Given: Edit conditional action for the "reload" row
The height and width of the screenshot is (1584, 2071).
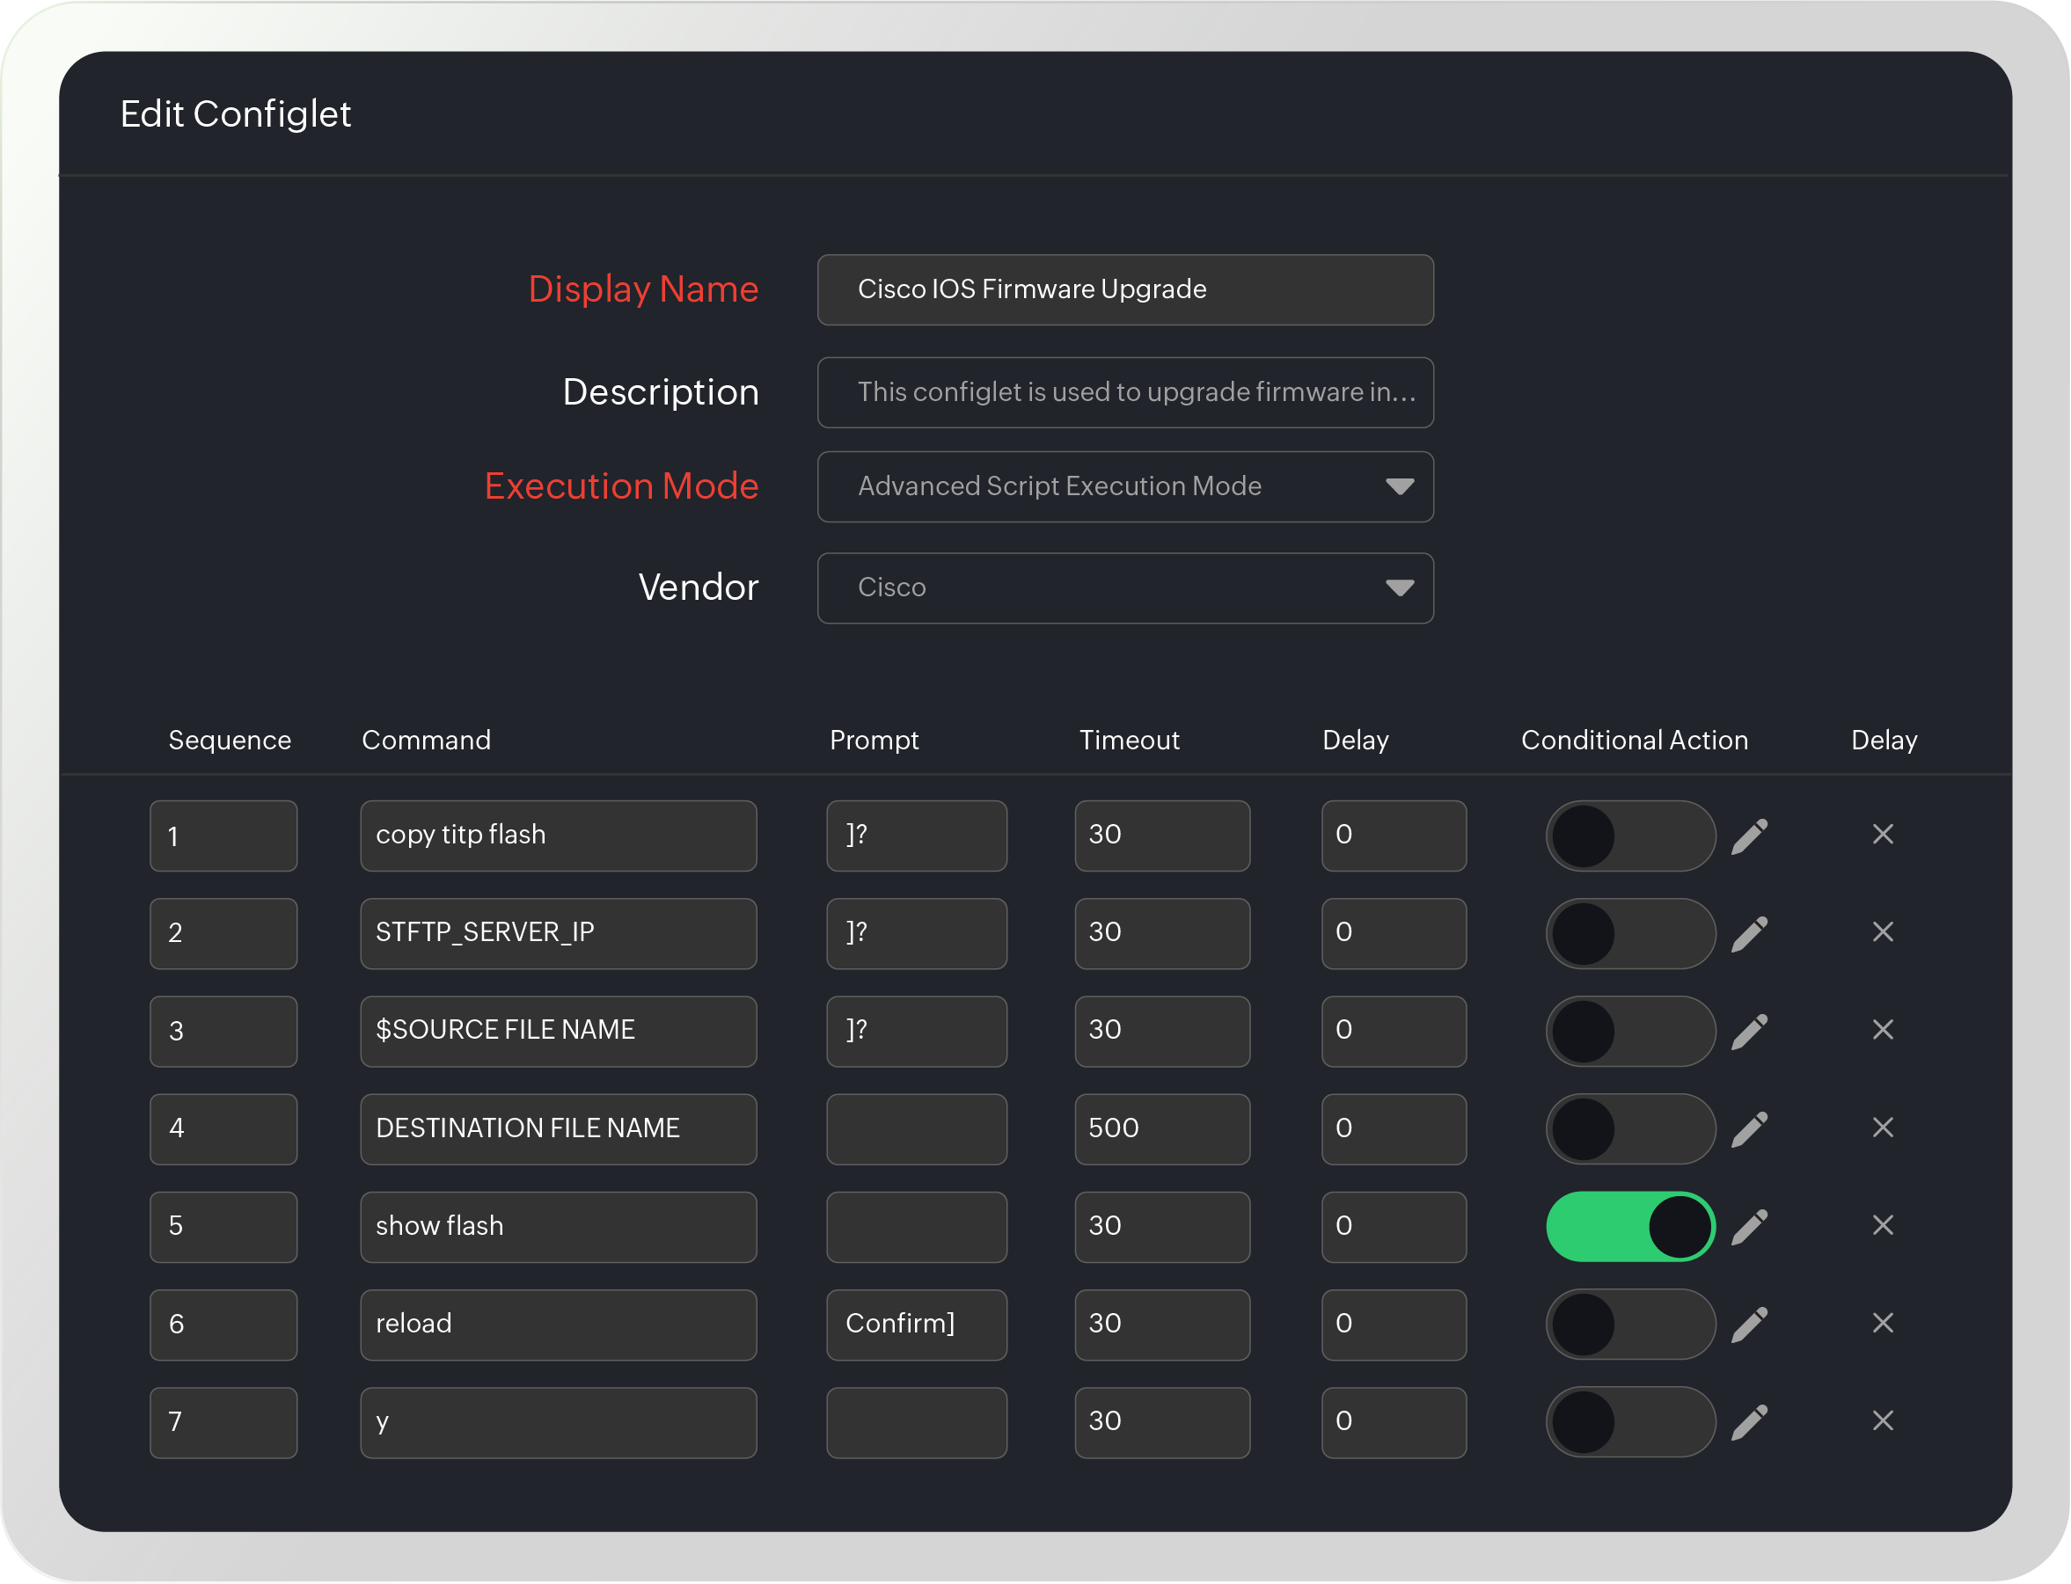Looking at the screenshot, I should [x=1752, y=1324].
